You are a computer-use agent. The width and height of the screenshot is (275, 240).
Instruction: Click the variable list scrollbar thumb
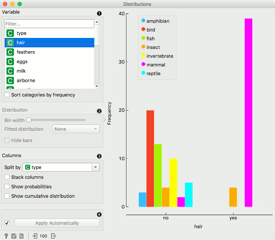(x=97, y=35)
